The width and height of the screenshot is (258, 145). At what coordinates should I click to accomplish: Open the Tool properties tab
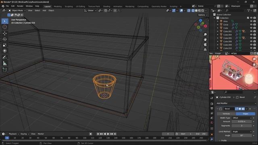coord(212,98)
